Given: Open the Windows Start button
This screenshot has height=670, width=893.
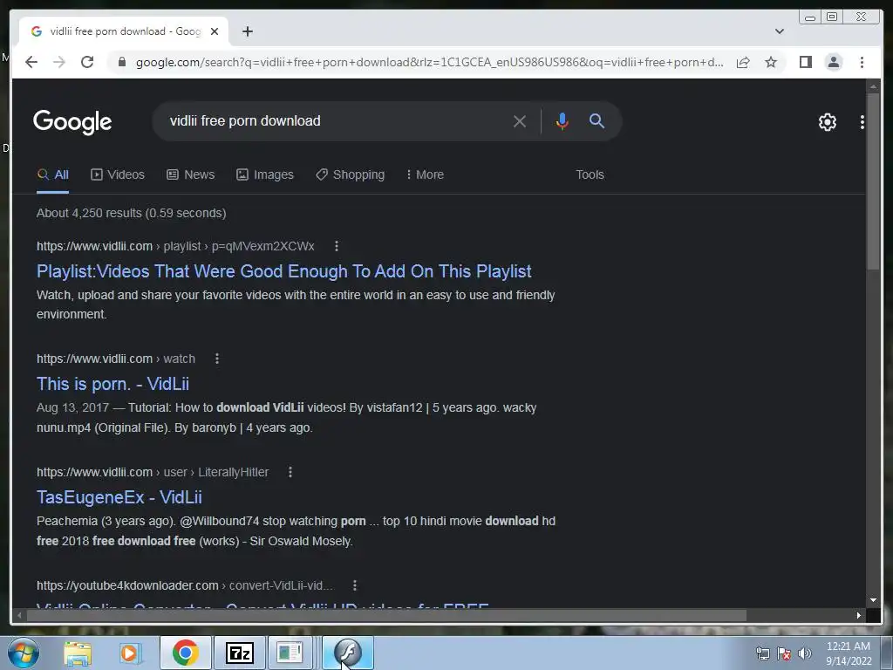Looking at the screenshot, I should click(x=24, y=653).
